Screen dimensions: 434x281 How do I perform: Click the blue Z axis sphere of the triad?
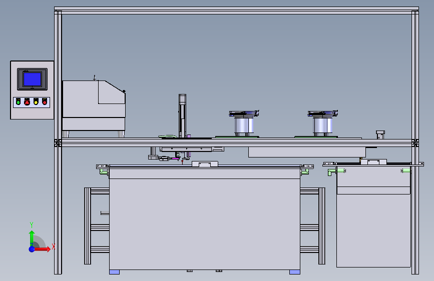(x=32, y=249)
